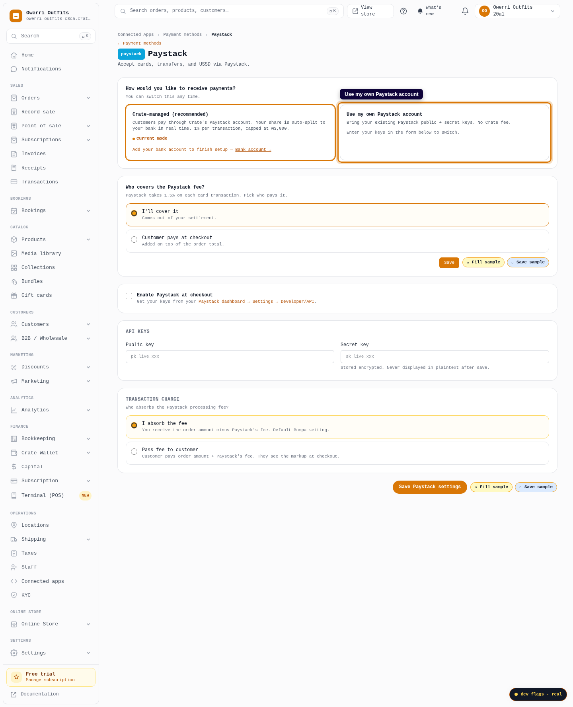
Task: Click the sidebar Search box
Action: coord(51,36)
